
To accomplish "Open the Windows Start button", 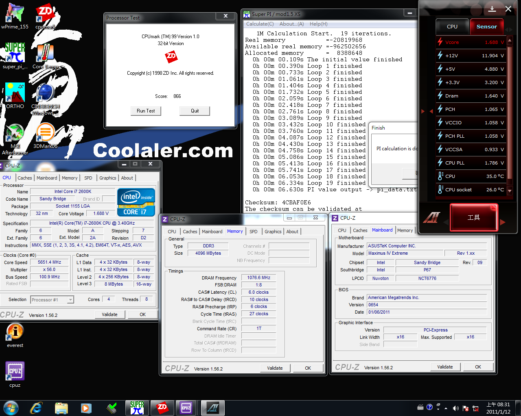I will click(11, 408).
